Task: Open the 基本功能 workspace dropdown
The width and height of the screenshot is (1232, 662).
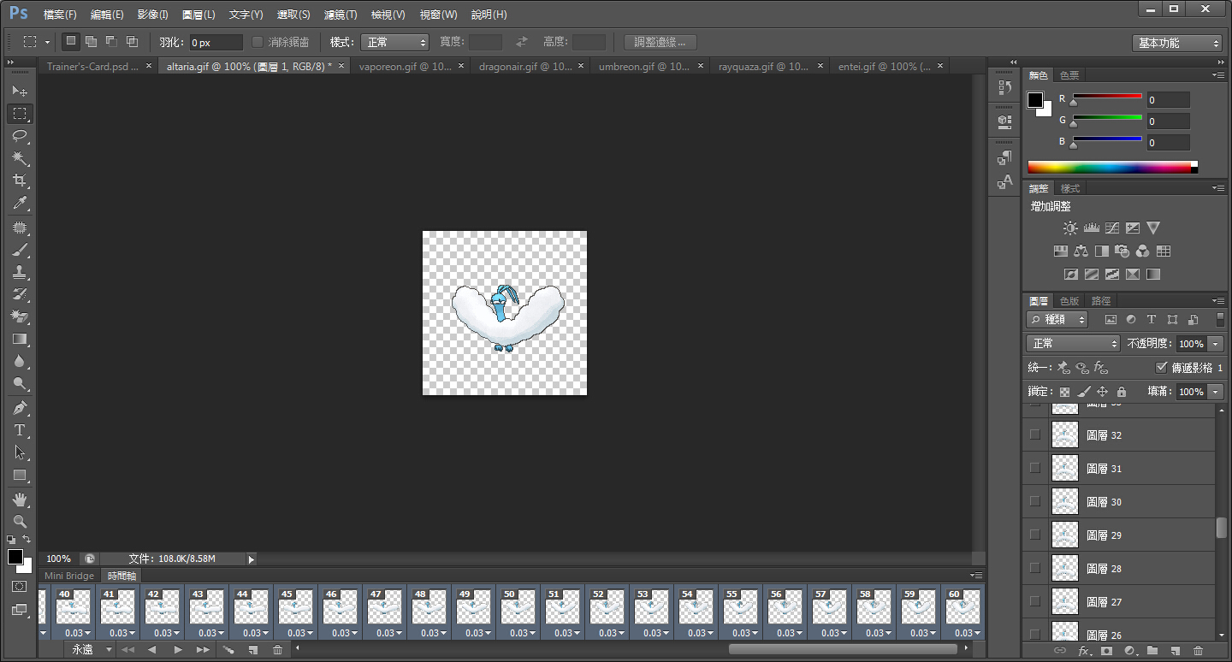Action: 1177,43
